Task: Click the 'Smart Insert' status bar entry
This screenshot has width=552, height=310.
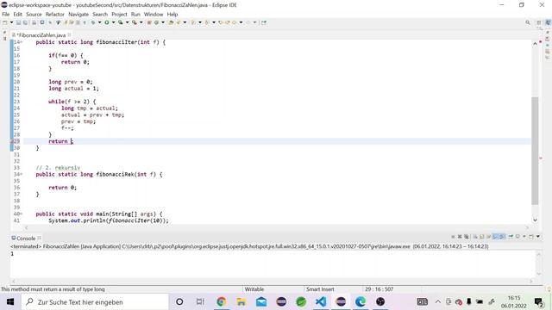Action: click(x=320, y=289)
